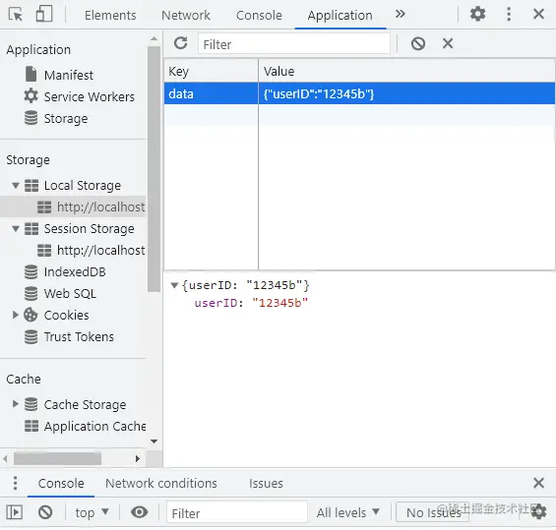The image size is (556, 530).
Task: Expand the Cookies tree node
Action: (15, 315)
